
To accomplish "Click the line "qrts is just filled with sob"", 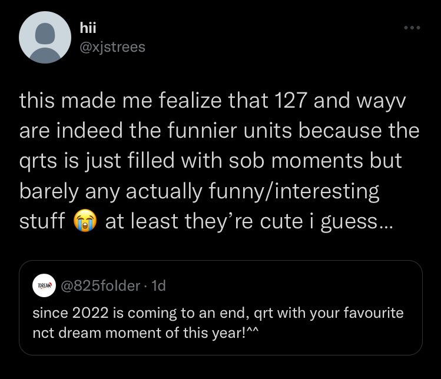I will [x=211, y=161].
